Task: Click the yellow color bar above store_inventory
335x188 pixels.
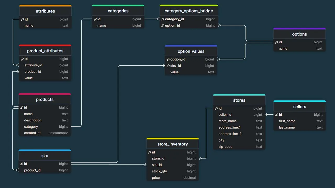Action: point(172,139)
